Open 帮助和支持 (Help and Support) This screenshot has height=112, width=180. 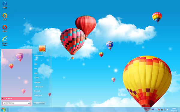(38, 96)
